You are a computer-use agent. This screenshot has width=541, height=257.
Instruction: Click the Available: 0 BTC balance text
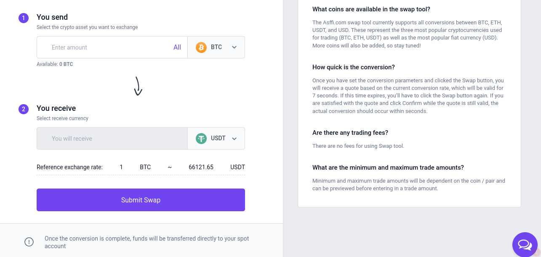coord(55,64)
